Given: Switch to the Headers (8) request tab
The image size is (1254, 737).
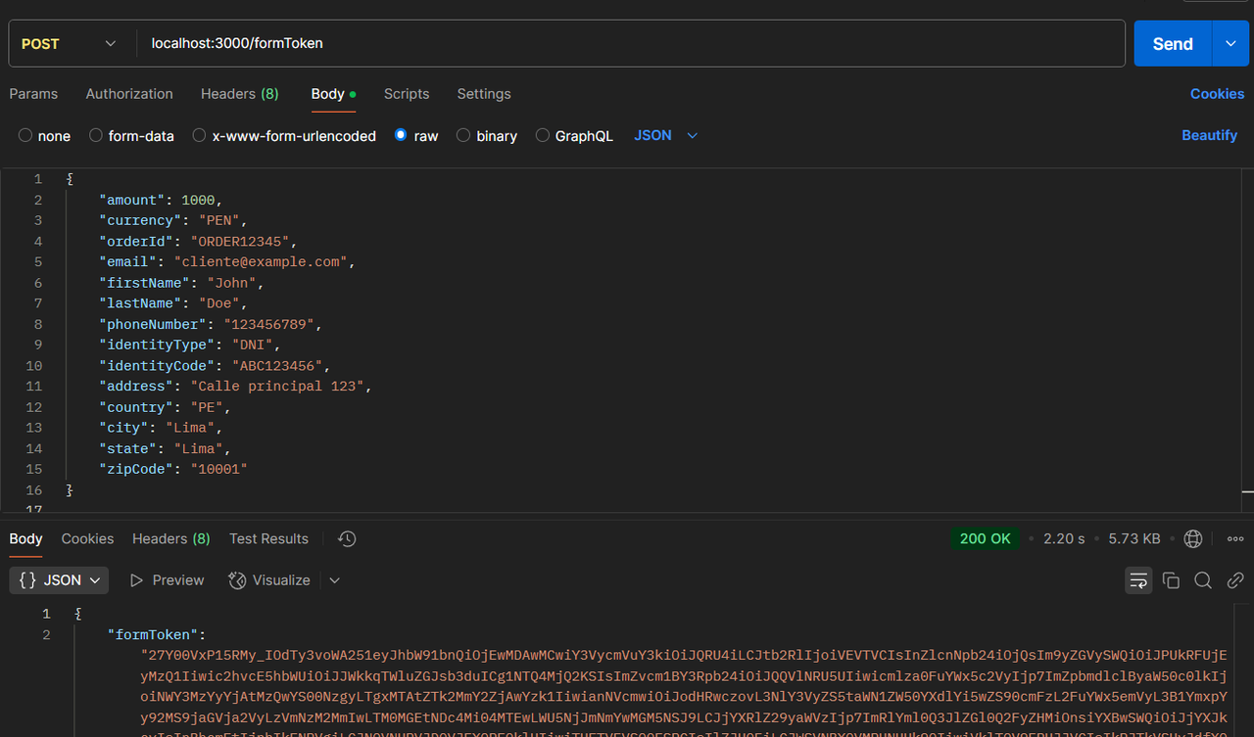Looking at the screenshot, I should click(239, 94).
